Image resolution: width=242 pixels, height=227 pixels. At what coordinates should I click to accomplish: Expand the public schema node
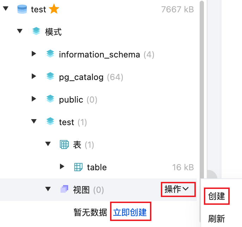(x=34, y=99)
